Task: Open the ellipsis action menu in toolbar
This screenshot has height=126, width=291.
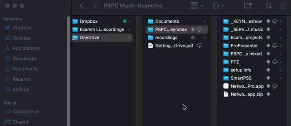Action: pos(218,6)
